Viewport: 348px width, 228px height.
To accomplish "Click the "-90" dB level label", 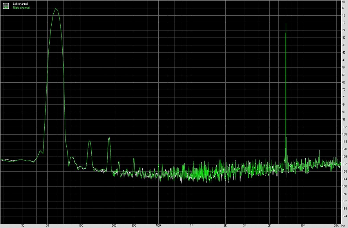I will [344, 112].
